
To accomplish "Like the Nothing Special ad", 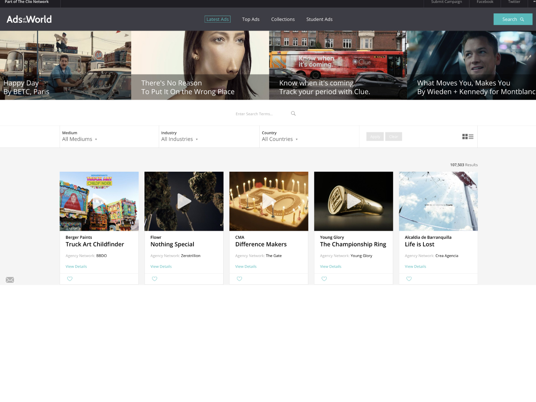I will (x=155, y=279).
